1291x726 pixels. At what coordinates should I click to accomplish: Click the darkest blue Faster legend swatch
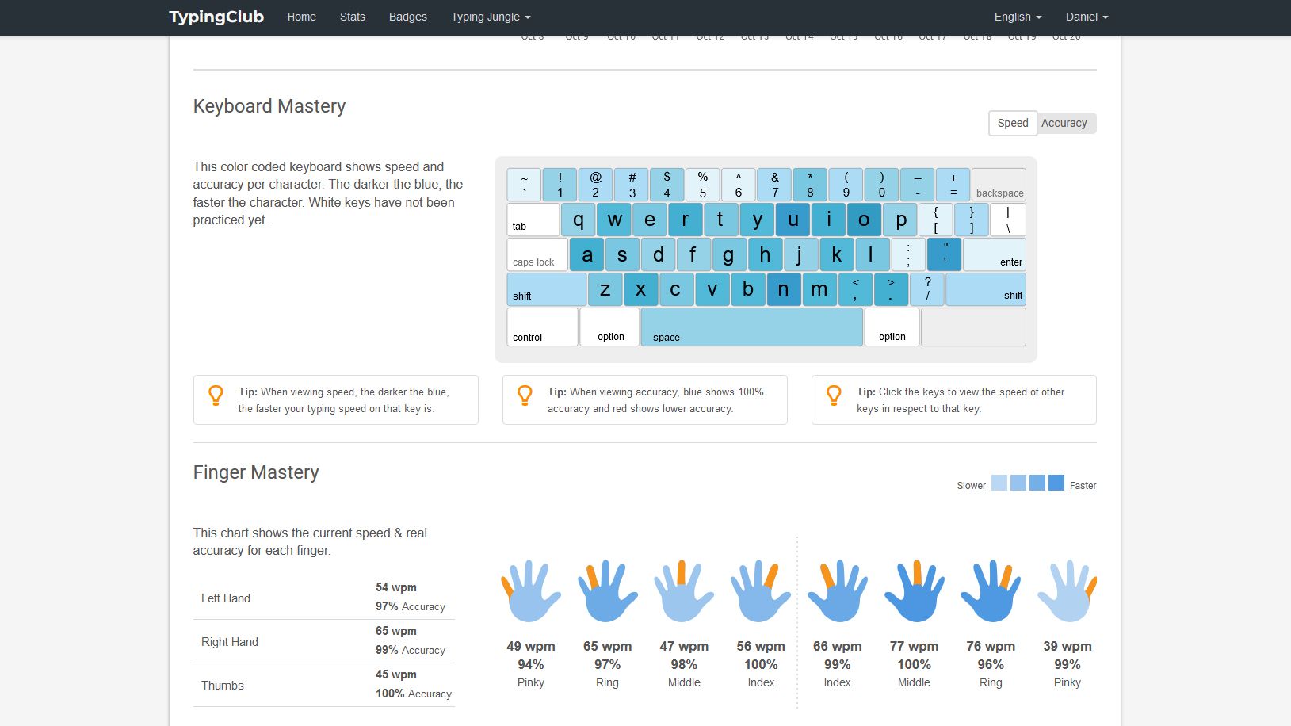click(x=1056, y=483)
